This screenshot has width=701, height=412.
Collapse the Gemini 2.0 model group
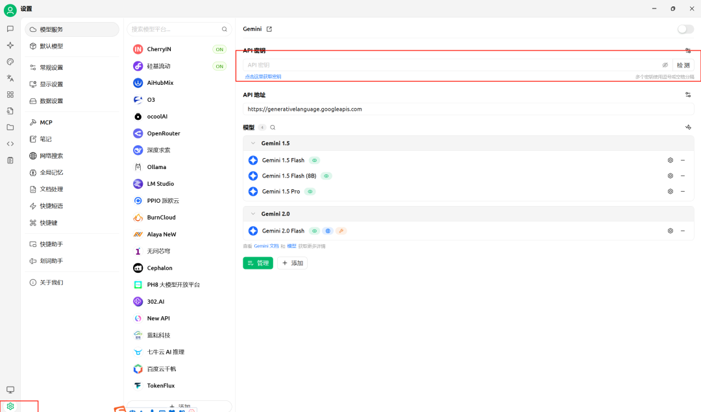[253, 214]
